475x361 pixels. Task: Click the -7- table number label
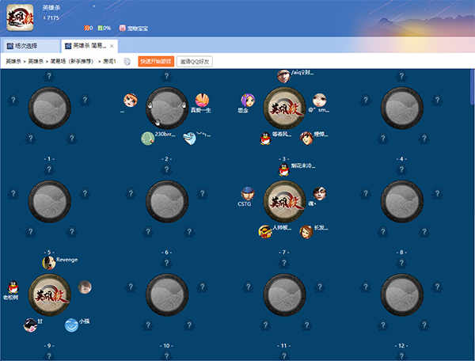(284, 253)
